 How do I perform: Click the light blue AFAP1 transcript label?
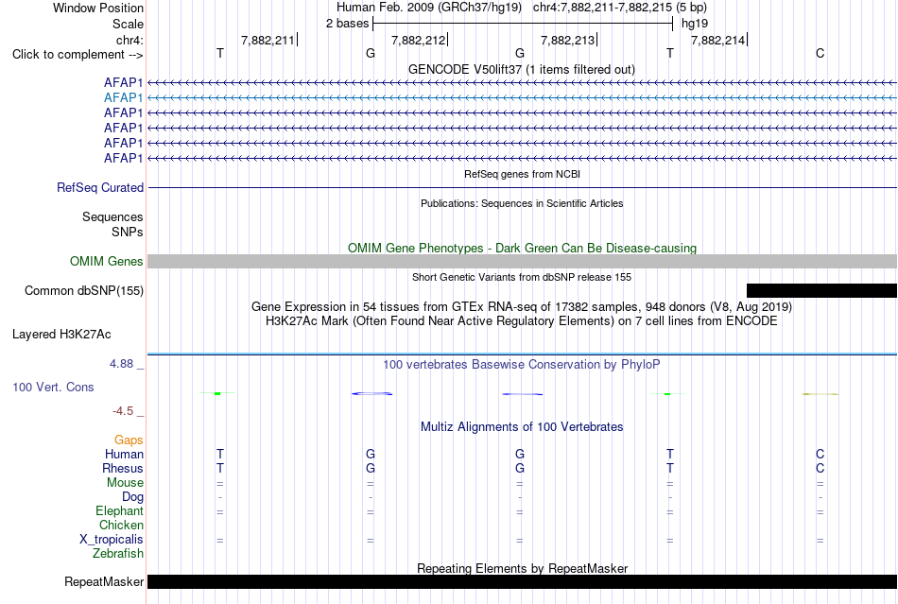[123, 98]
